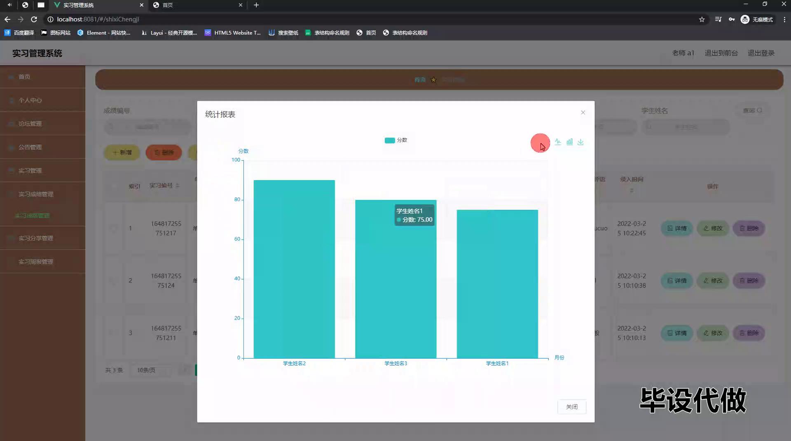
Task: Click 退出登录 in the top bar
Action: 761,53
